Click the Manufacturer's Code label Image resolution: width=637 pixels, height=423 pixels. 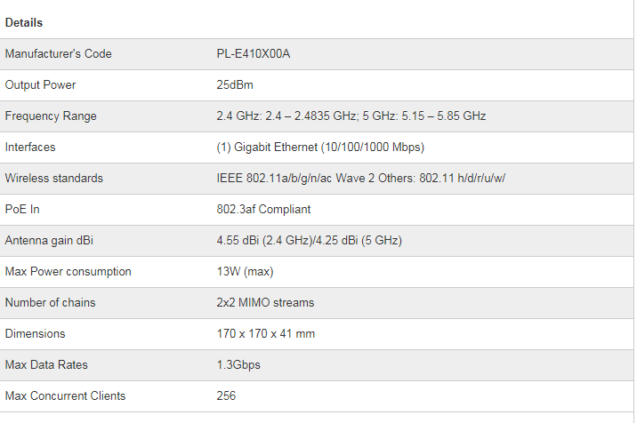point(59,54)
